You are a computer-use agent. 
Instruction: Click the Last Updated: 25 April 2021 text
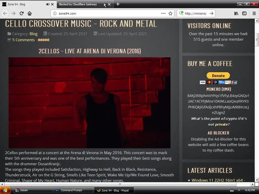[x=122, y=34]
